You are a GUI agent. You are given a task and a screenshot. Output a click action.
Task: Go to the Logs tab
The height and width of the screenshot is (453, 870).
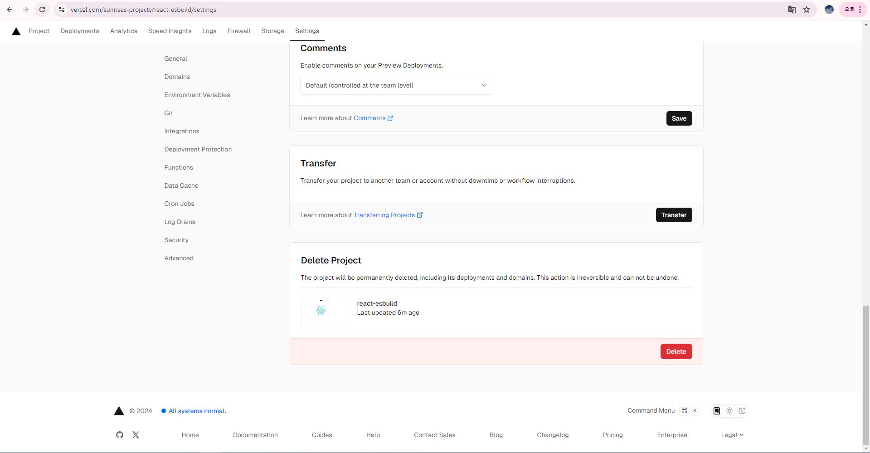pyautogui.click(x=209, y=31)
